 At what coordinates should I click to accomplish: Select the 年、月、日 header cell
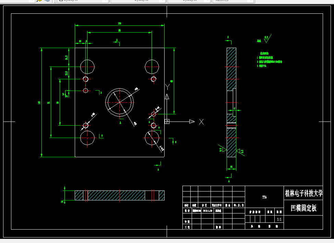click(x=239, y=205)
